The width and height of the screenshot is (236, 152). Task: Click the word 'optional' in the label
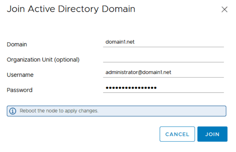click(x=67, y=60)
